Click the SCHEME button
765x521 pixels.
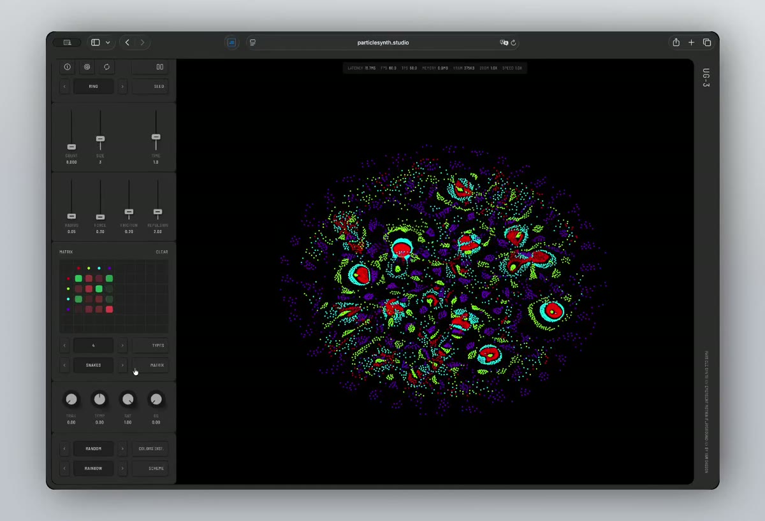[x=150, y=468]
